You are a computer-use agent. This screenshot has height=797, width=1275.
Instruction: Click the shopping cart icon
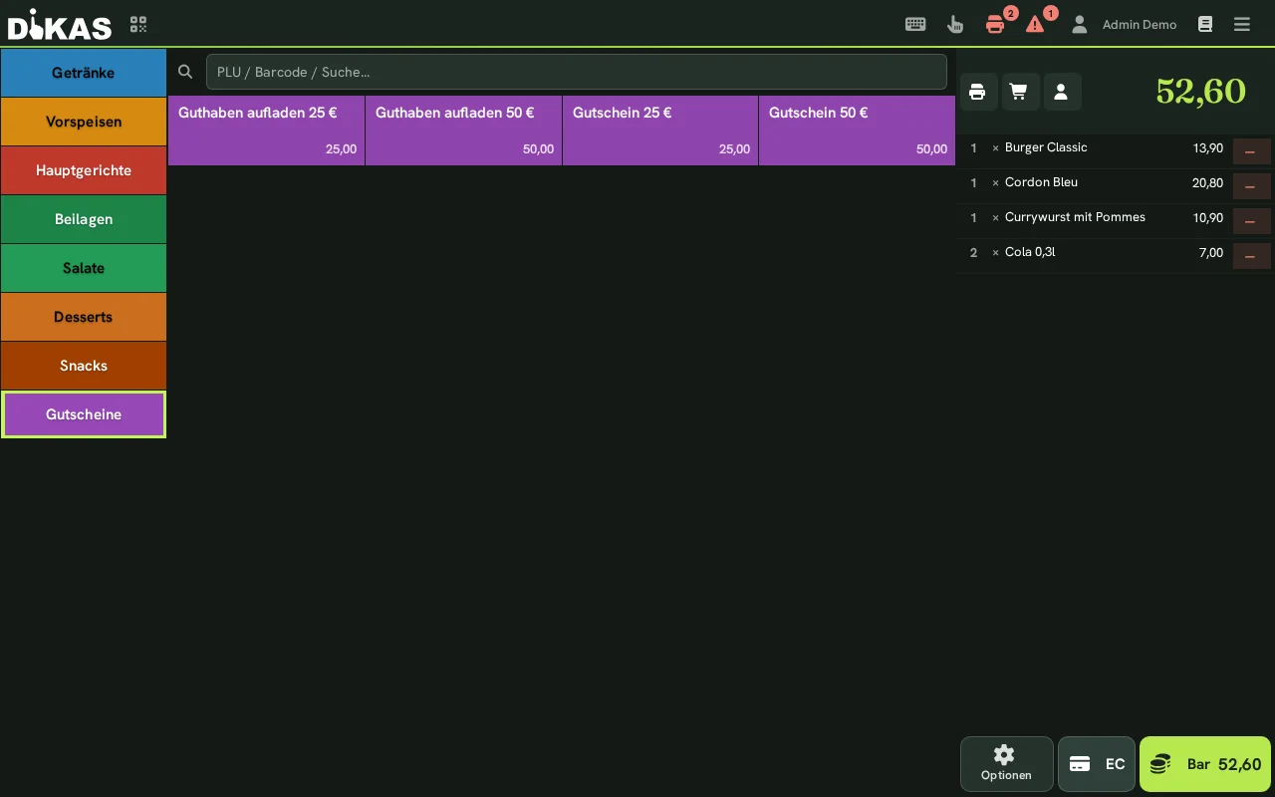click(x=1019, y=92)
